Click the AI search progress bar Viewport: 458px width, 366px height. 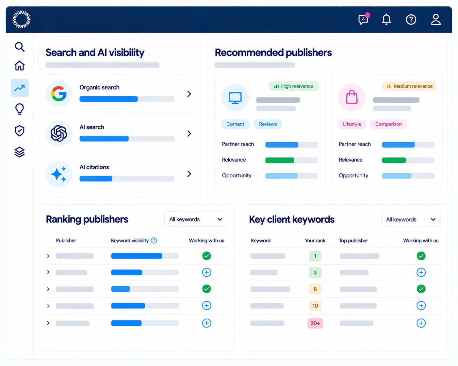tap(127, 139)
